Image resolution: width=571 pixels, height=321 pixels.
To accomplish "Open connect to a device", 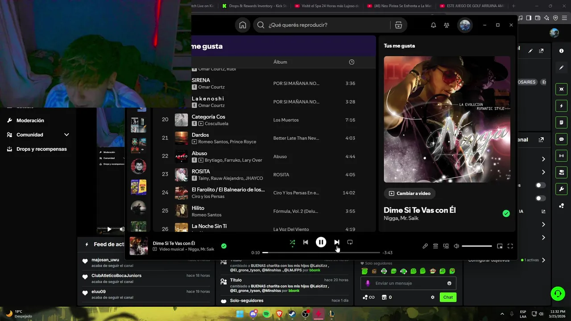I will (446, 246).
